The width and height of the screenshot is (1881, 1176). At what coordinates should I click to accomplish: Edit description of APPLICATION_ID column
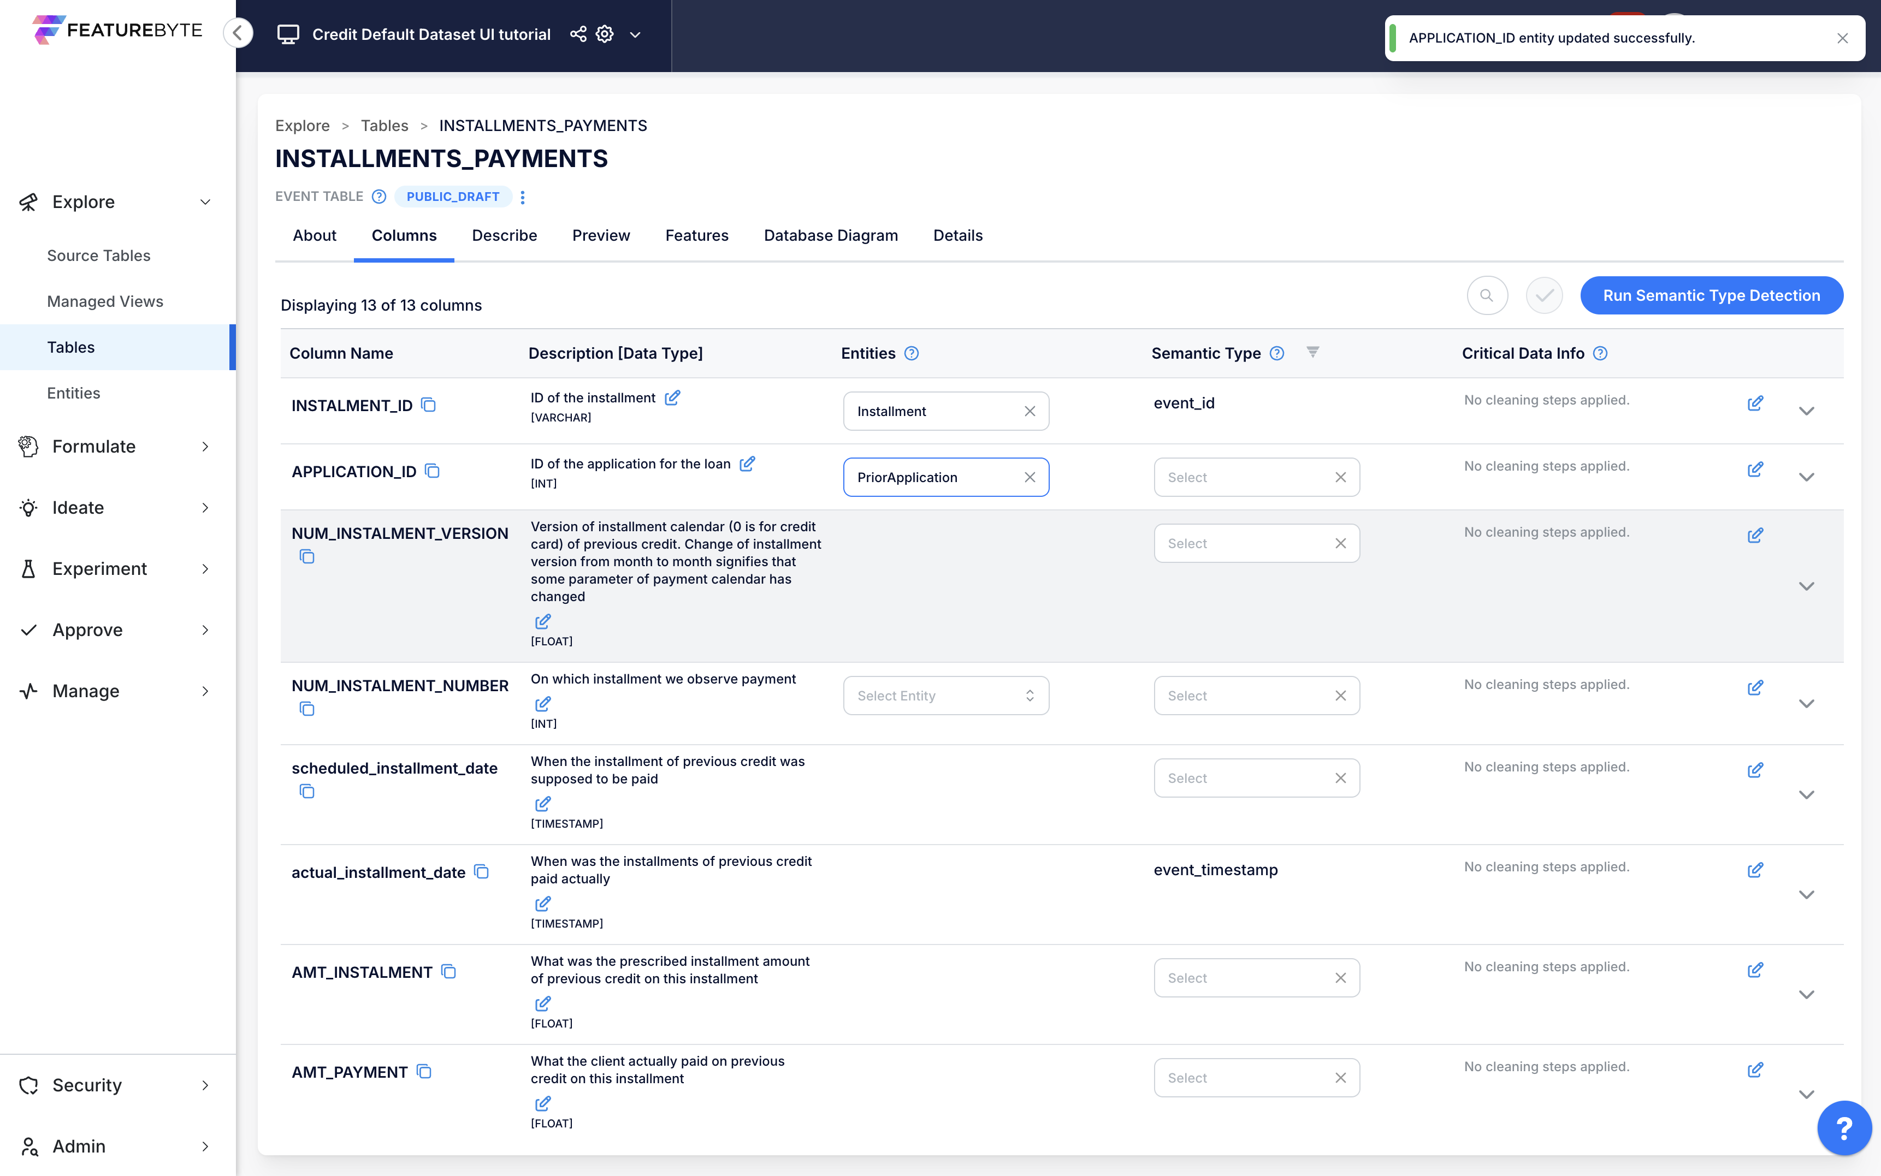coord(747,464)
